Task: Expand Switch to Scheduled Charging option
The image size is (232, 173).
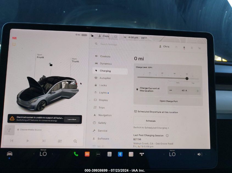Action: 151,128
